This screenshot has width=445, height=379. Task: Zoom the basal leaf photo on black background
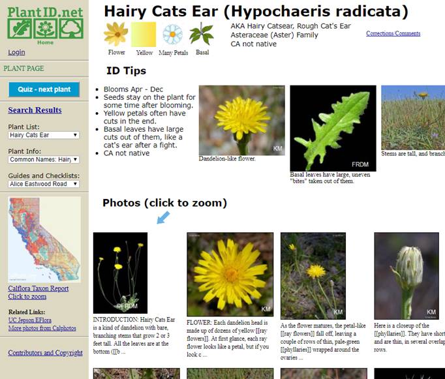[x=333, y=128]
